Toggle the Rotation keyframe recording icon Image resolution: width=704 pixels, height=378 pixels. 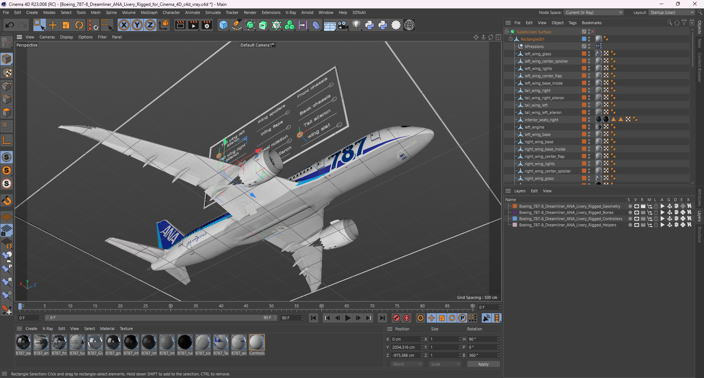[452, 318]
